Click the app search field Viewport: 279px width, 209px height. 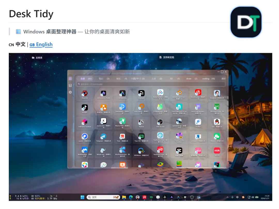click(x=151, y=84)
